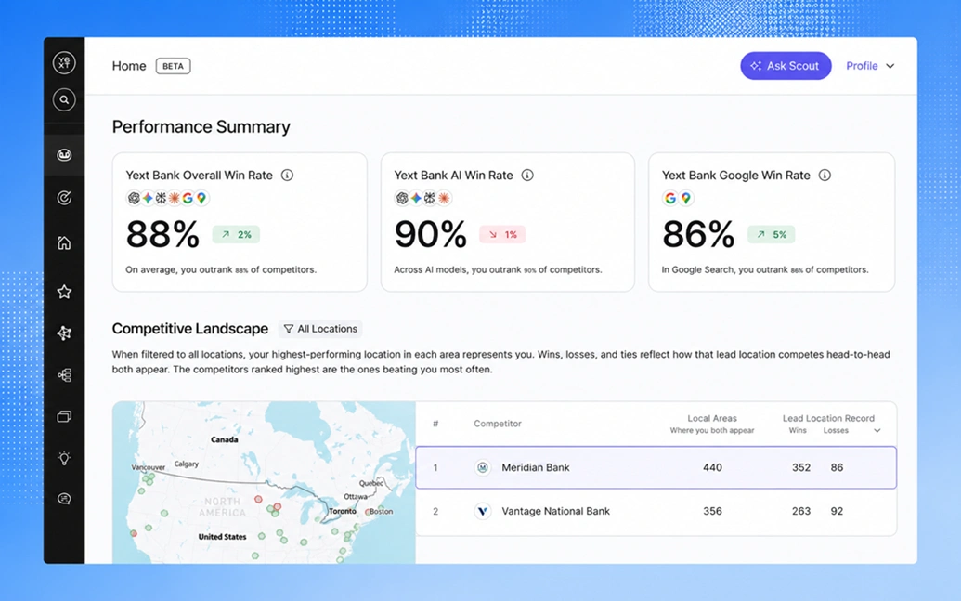Select the Vantage National Bank row
This screenshot has height=601, width=961.
[x=656, y=511]
